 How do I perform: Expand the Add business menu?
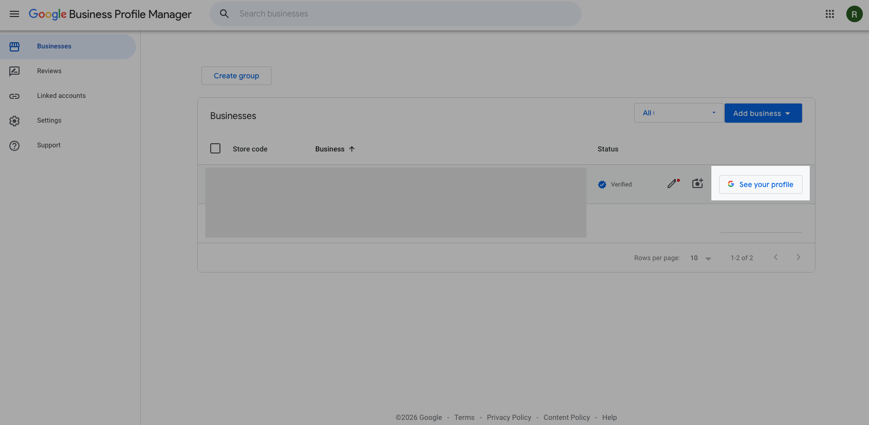[x=763, y=113]
